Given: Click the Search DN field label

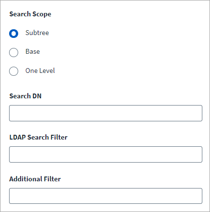Looking at the screenshot, I should pyautogui.click(x=25, y=96).
